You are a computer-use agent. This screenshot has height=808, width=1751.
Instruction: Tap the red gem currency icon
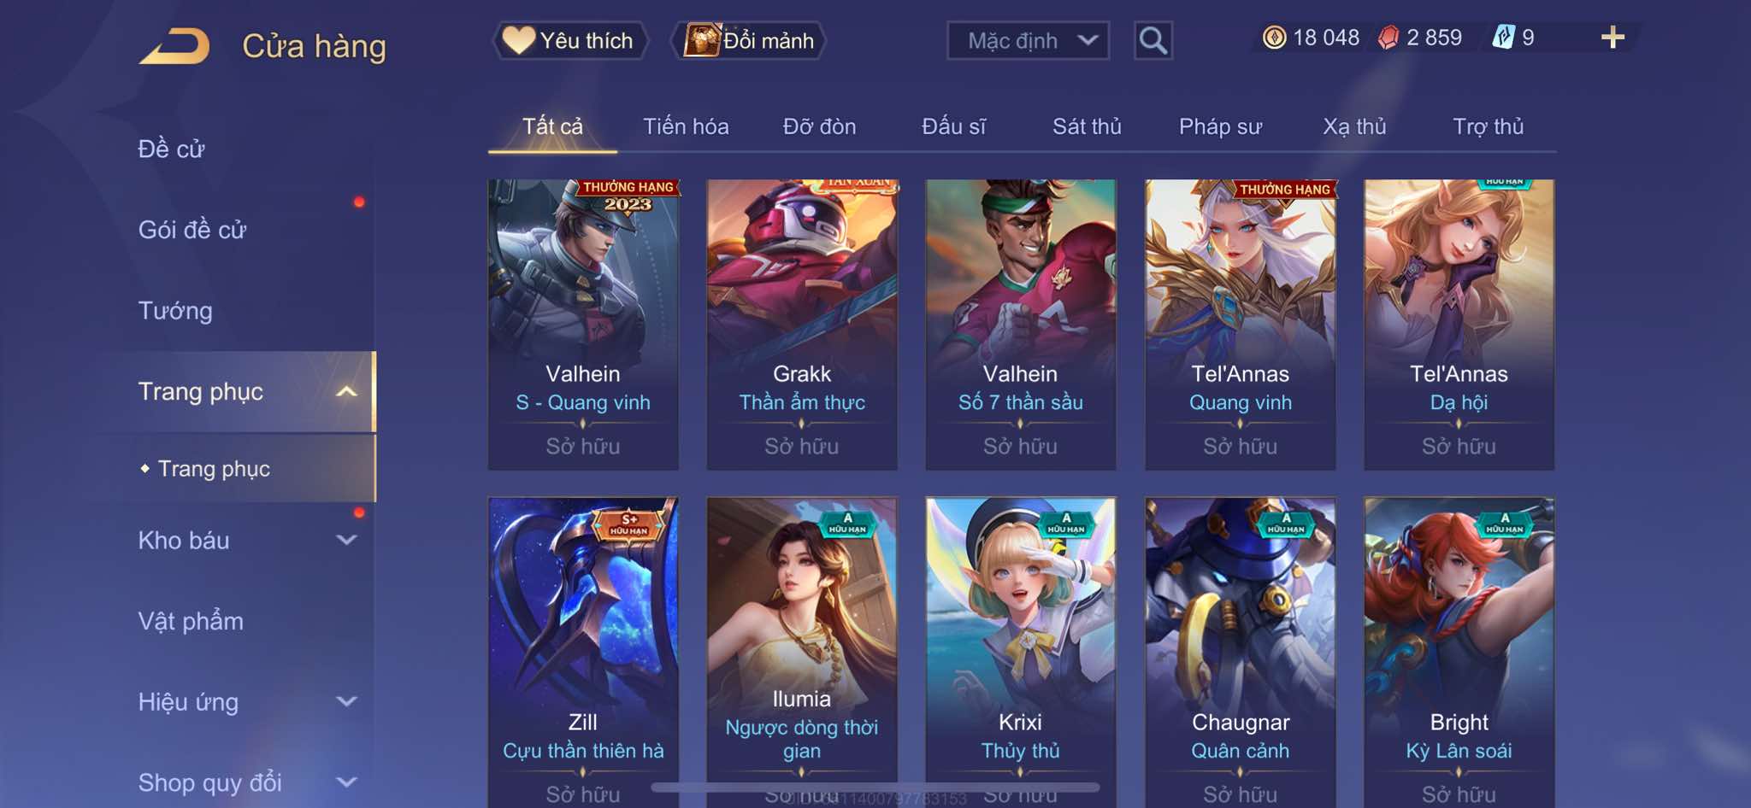click(1388, 38)
